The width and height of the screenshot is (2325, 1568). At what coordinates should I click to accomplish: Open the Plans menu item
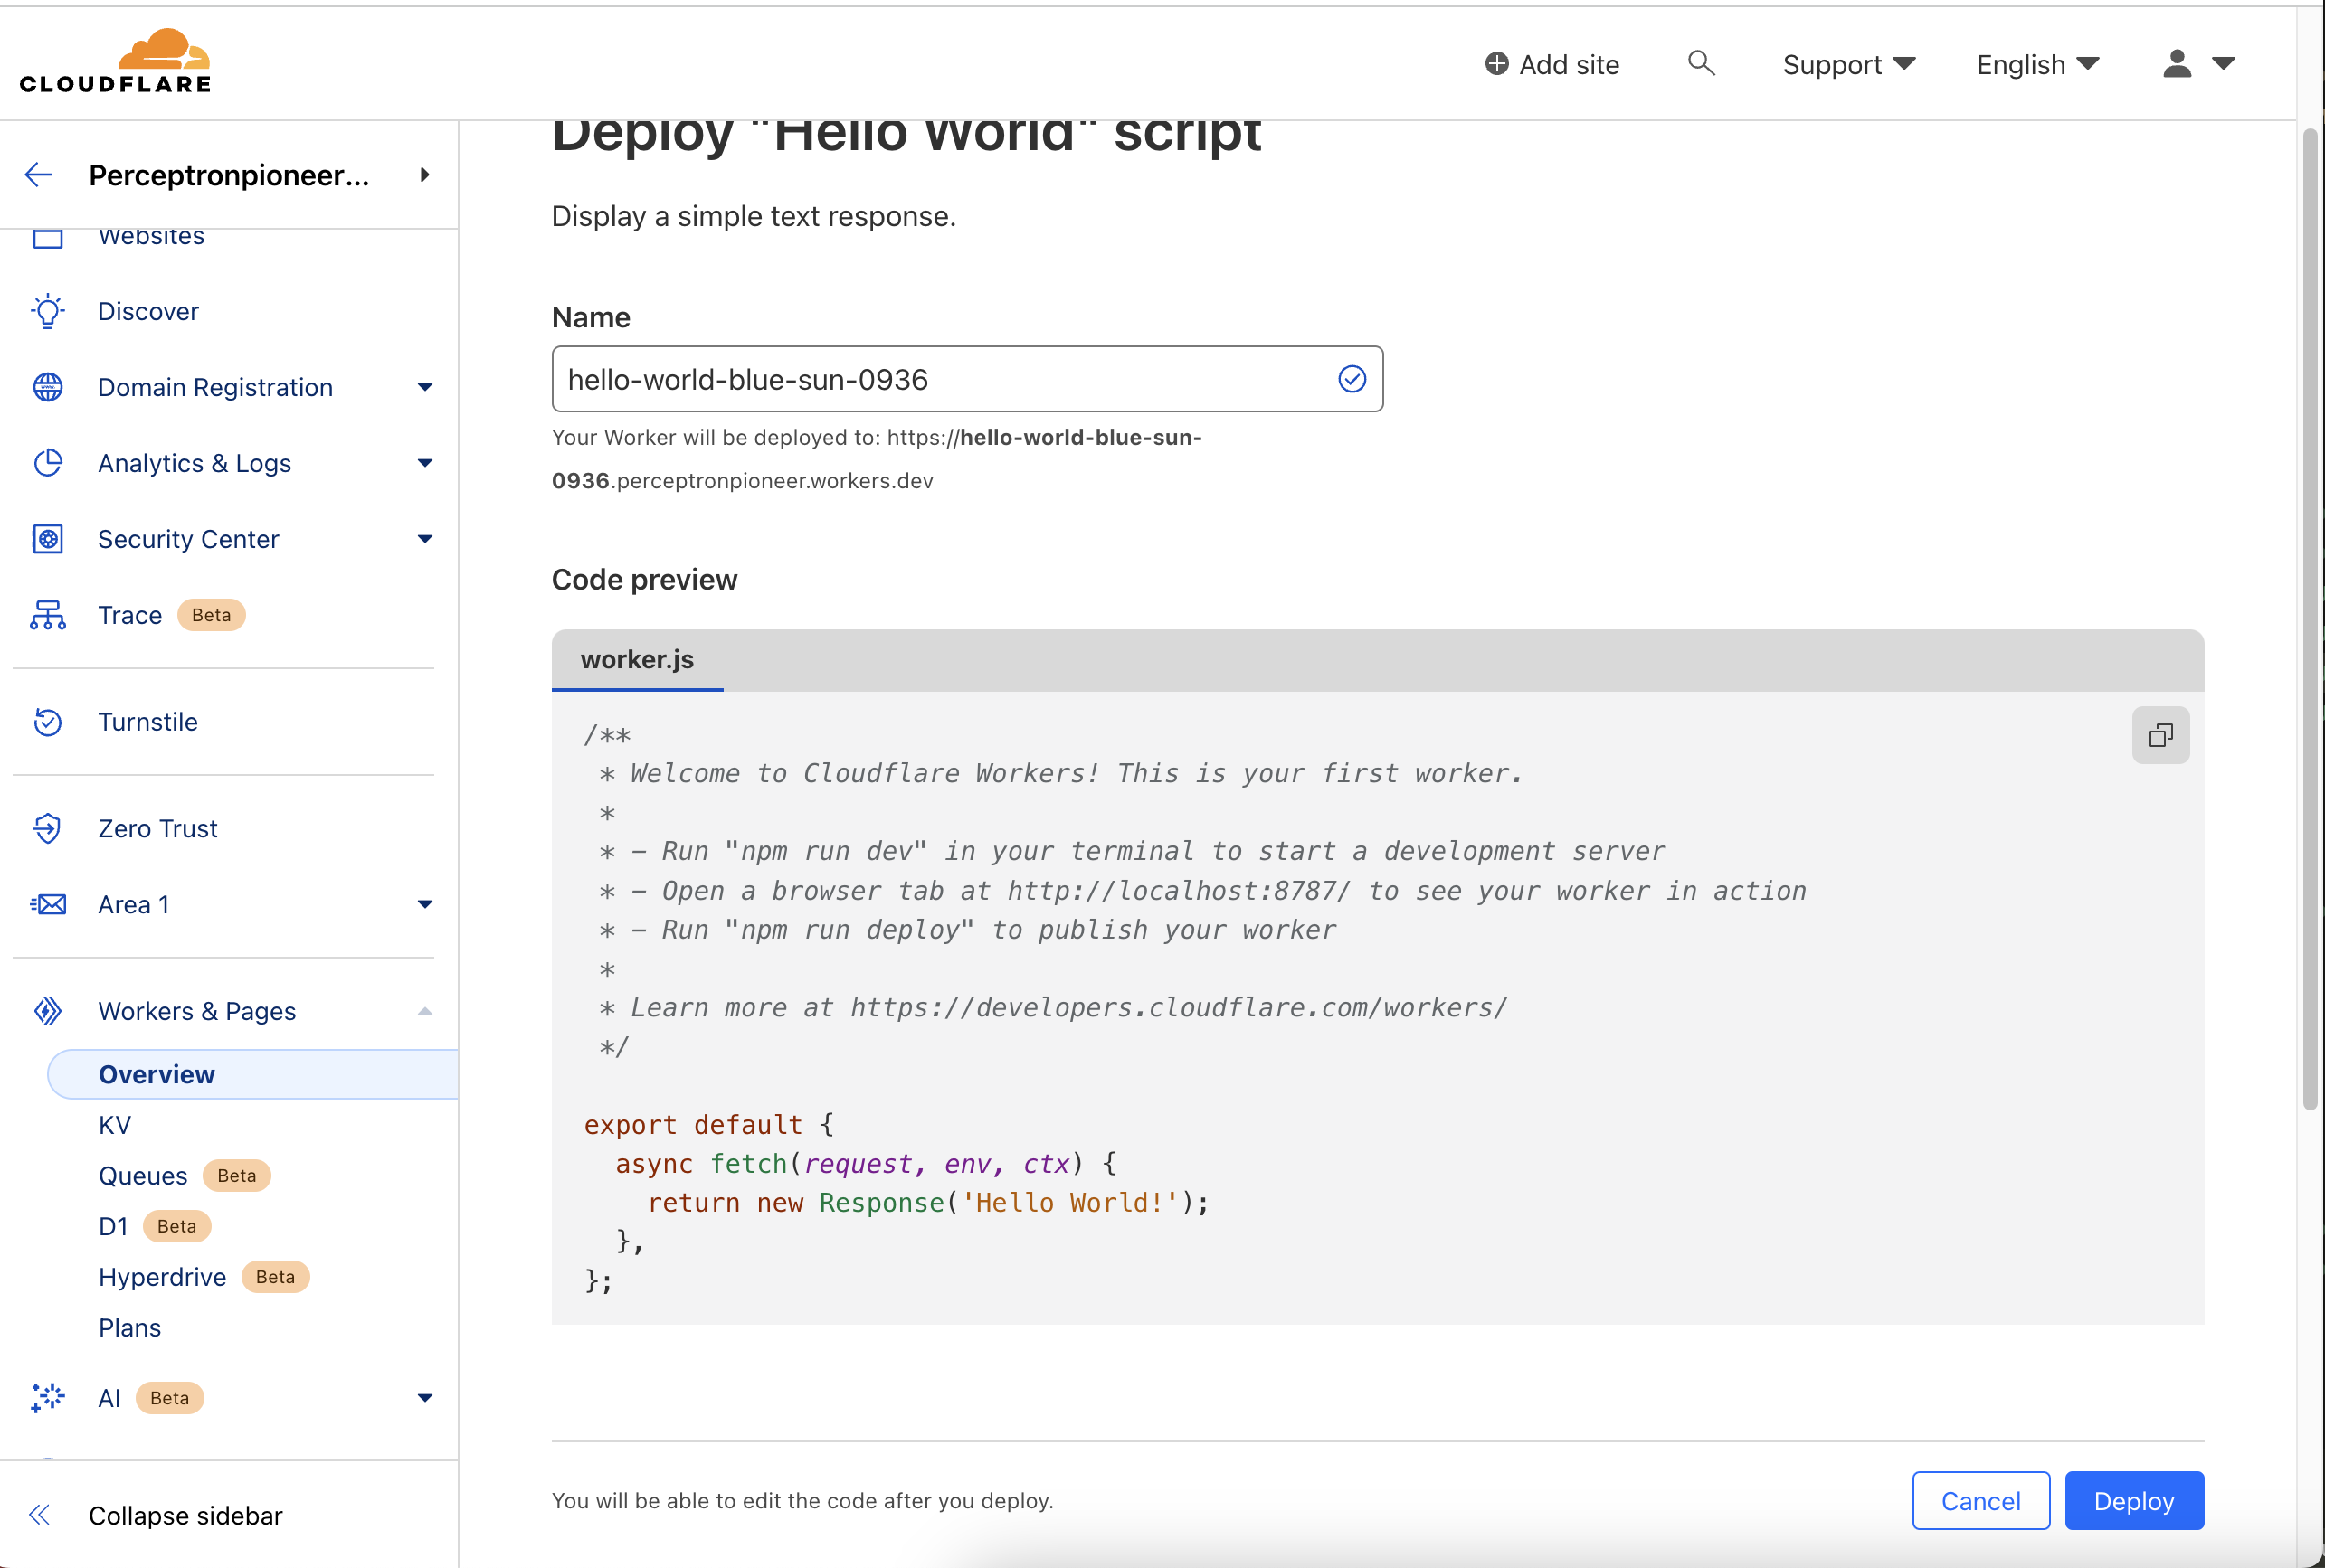coord(130,1328)
